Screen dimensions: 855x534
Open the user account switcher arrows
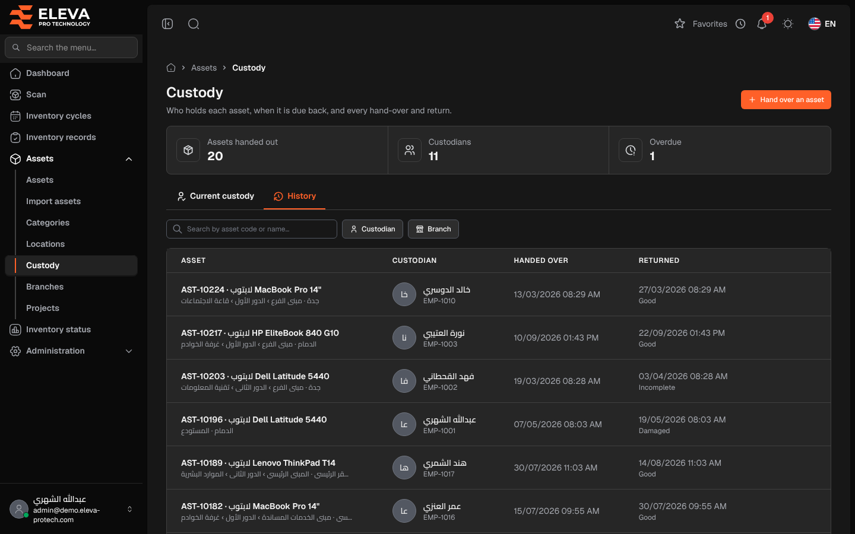tap(129, 509)
